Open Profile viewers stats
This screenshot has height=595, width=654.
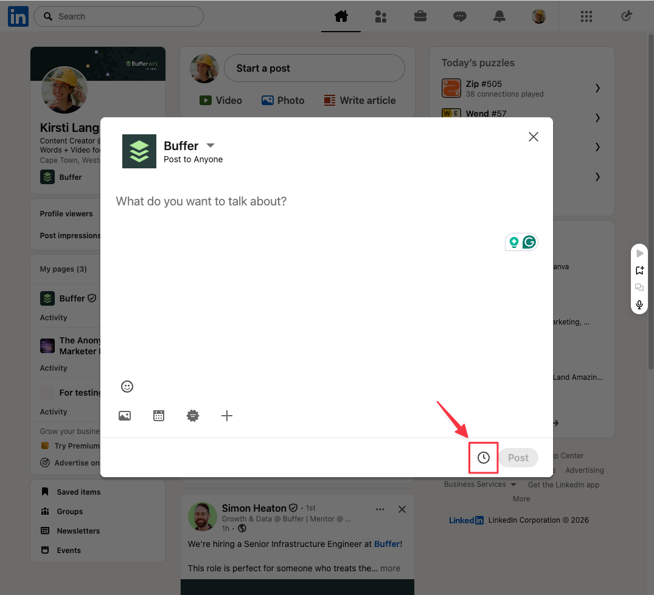(66, 214)
